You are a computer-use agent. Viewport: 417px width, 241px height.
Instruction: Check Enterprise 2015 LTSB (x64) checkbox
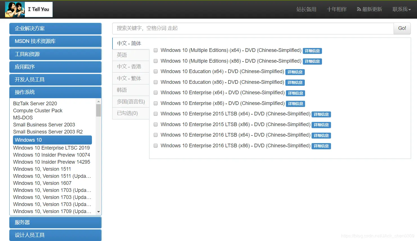click(x=156, y=114)
